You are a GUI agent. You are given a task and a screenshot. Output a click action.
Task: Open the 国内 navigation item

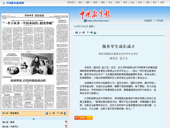[x=80, y=2]
